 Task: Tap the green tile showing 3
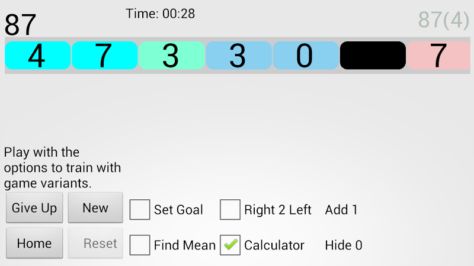171,56
